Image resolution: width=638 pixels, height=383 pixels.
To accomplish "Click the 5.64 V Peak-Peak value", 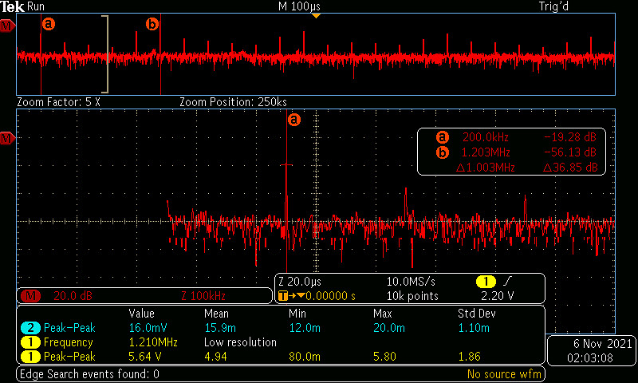I will click(145, 357).
